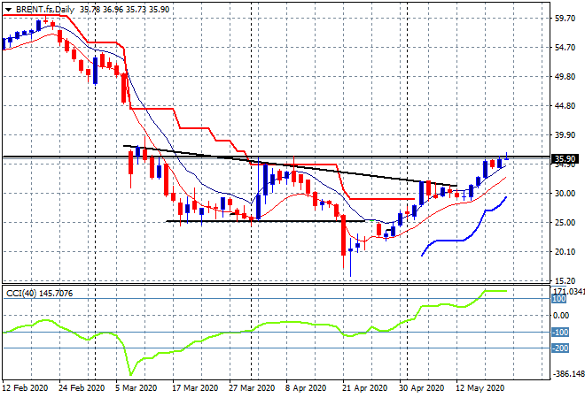This screenshot has width=585, height=398.
Task: Click the CCI 171.0341 scale value
Action: click(566, 290)
